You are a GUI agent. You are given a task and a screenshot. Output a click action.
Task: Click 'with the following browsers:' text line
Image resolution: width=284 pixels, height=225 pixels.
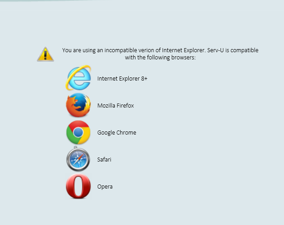pos(160,58)
